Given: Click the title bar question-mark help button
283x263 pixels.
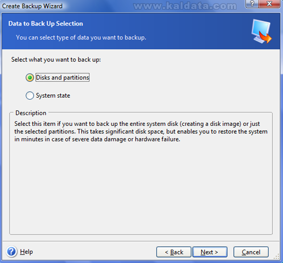Looking at the screenshot, I should pos(252,4).
